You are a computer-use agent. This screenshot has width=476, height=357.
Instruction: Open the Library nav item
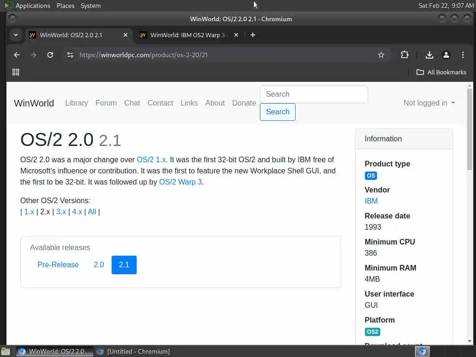click(x=77, y=103)
